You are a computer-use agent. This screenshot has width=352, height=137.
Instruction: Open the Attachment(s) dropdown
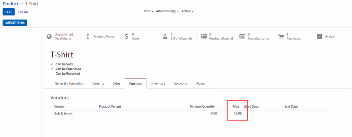(x=167, y=11)
